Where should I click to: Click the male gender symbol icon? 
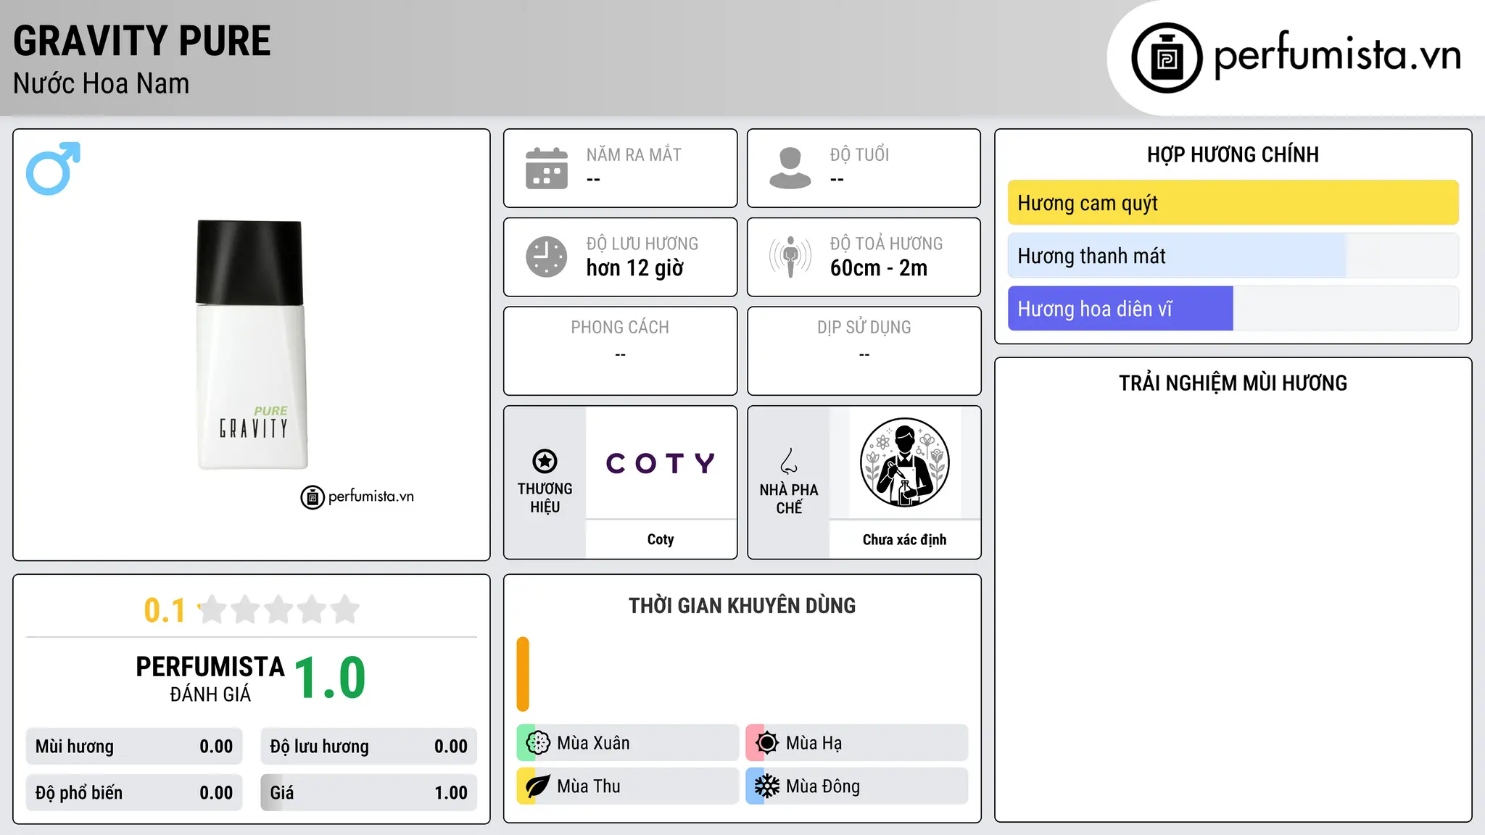(x=53, y=168)
